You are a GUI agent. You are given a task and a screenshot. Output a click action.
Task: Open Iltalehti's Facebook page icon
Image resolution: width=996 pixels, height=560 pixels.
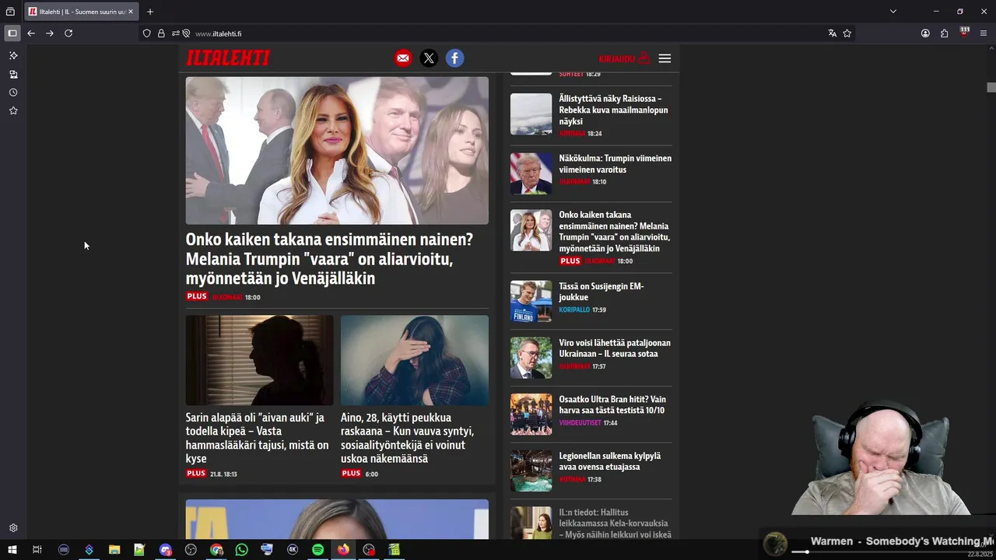coord(454,58)
